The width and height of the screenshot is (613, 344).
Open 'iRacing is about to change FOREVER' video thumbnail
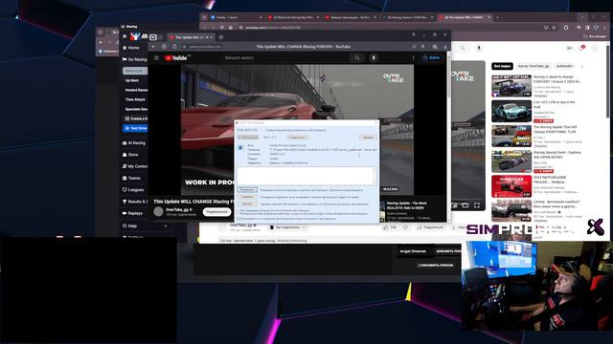pyautogui.click(x=511, y=86)
